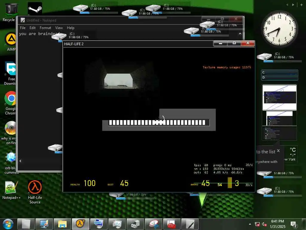Open the Notepad View menu
306x230 pixels.
click(59, 28)
